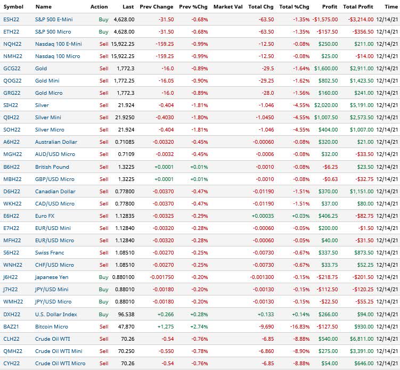Click the Swiss Franc name link
Image resolution: width=400 pixels, height=370 pixels.
(50, 252)
